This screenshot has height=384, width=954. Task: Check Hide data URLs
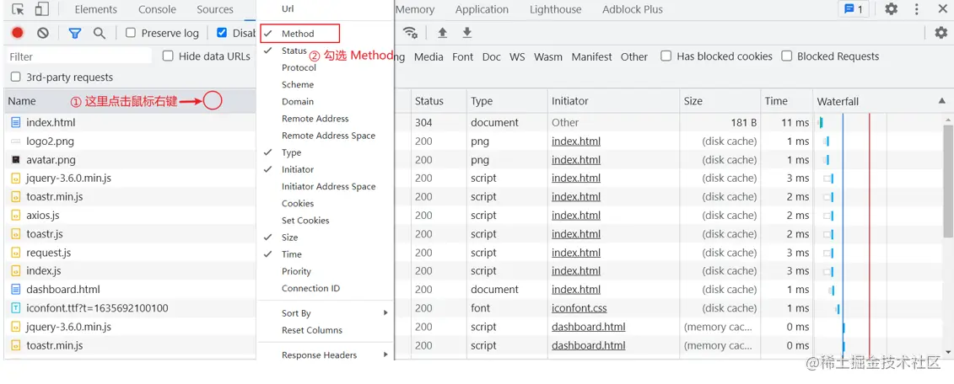pos(168,56)
